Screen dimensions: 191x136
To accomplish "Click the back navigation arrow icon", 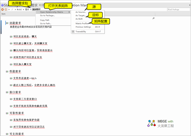I will pyautogui.click(x=3, y=10).
